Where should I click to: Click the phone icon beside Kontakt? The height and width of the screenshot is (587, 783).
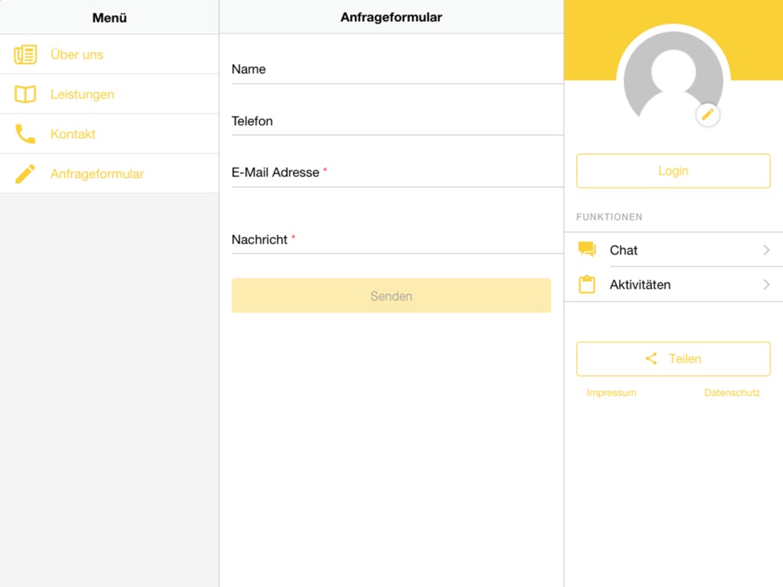tap(26, 134)
